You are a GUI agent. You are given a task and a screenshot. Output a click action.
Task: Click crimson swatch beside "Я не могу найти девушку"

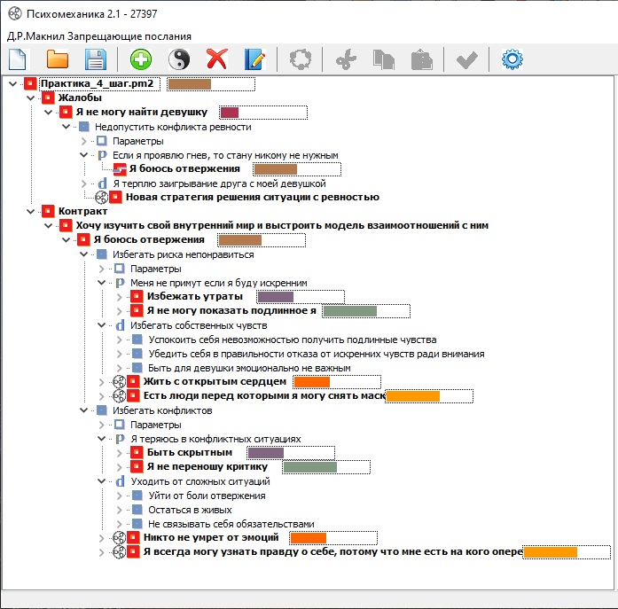[x=230, y=113]
